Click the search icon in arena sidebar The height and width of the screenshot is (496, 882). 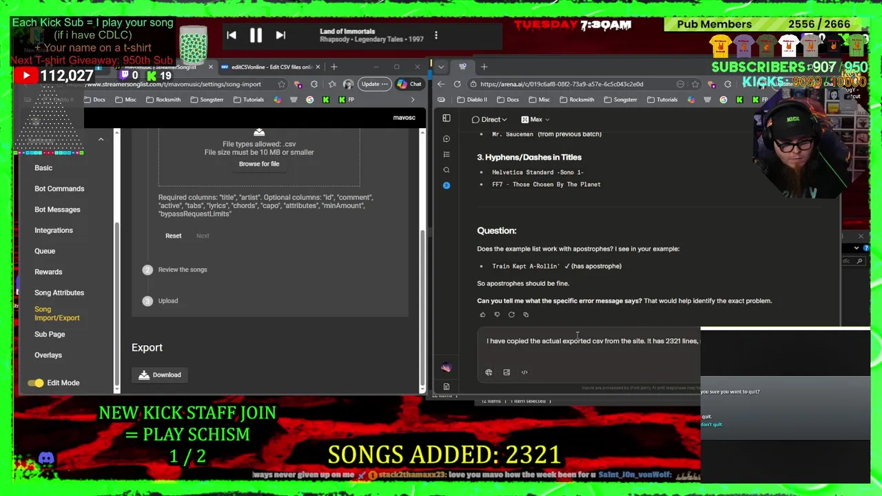[x=447, y=169]
